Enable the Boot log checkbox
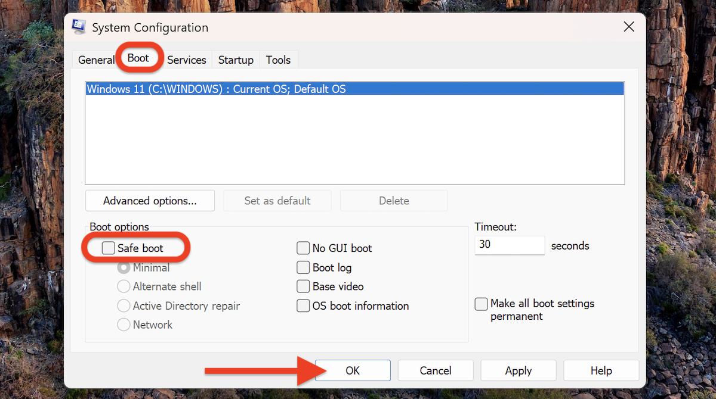Viewport: 716px width, 399px height. (x=303, y=267)
